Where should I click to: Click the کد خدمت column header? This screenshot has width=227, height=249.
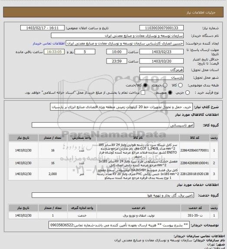coord(195,207)
